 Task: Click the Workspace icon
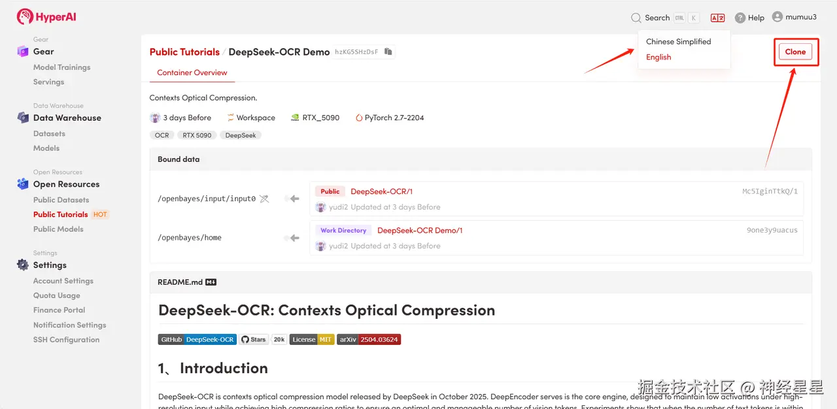(x=230, y=118)
